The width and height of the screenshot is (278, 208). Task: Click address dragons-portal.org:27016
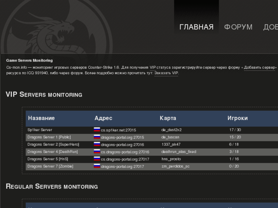[122, 145]
